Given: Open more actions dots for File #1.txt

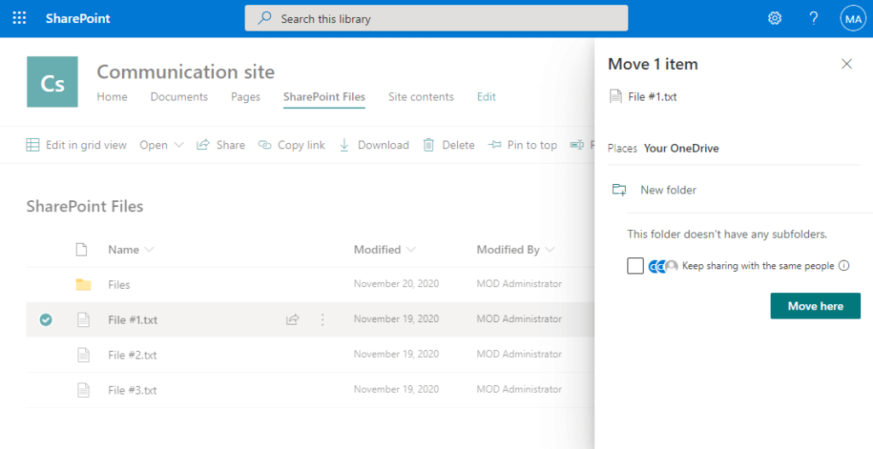Looking at the screenshot, I should [322, 319].
